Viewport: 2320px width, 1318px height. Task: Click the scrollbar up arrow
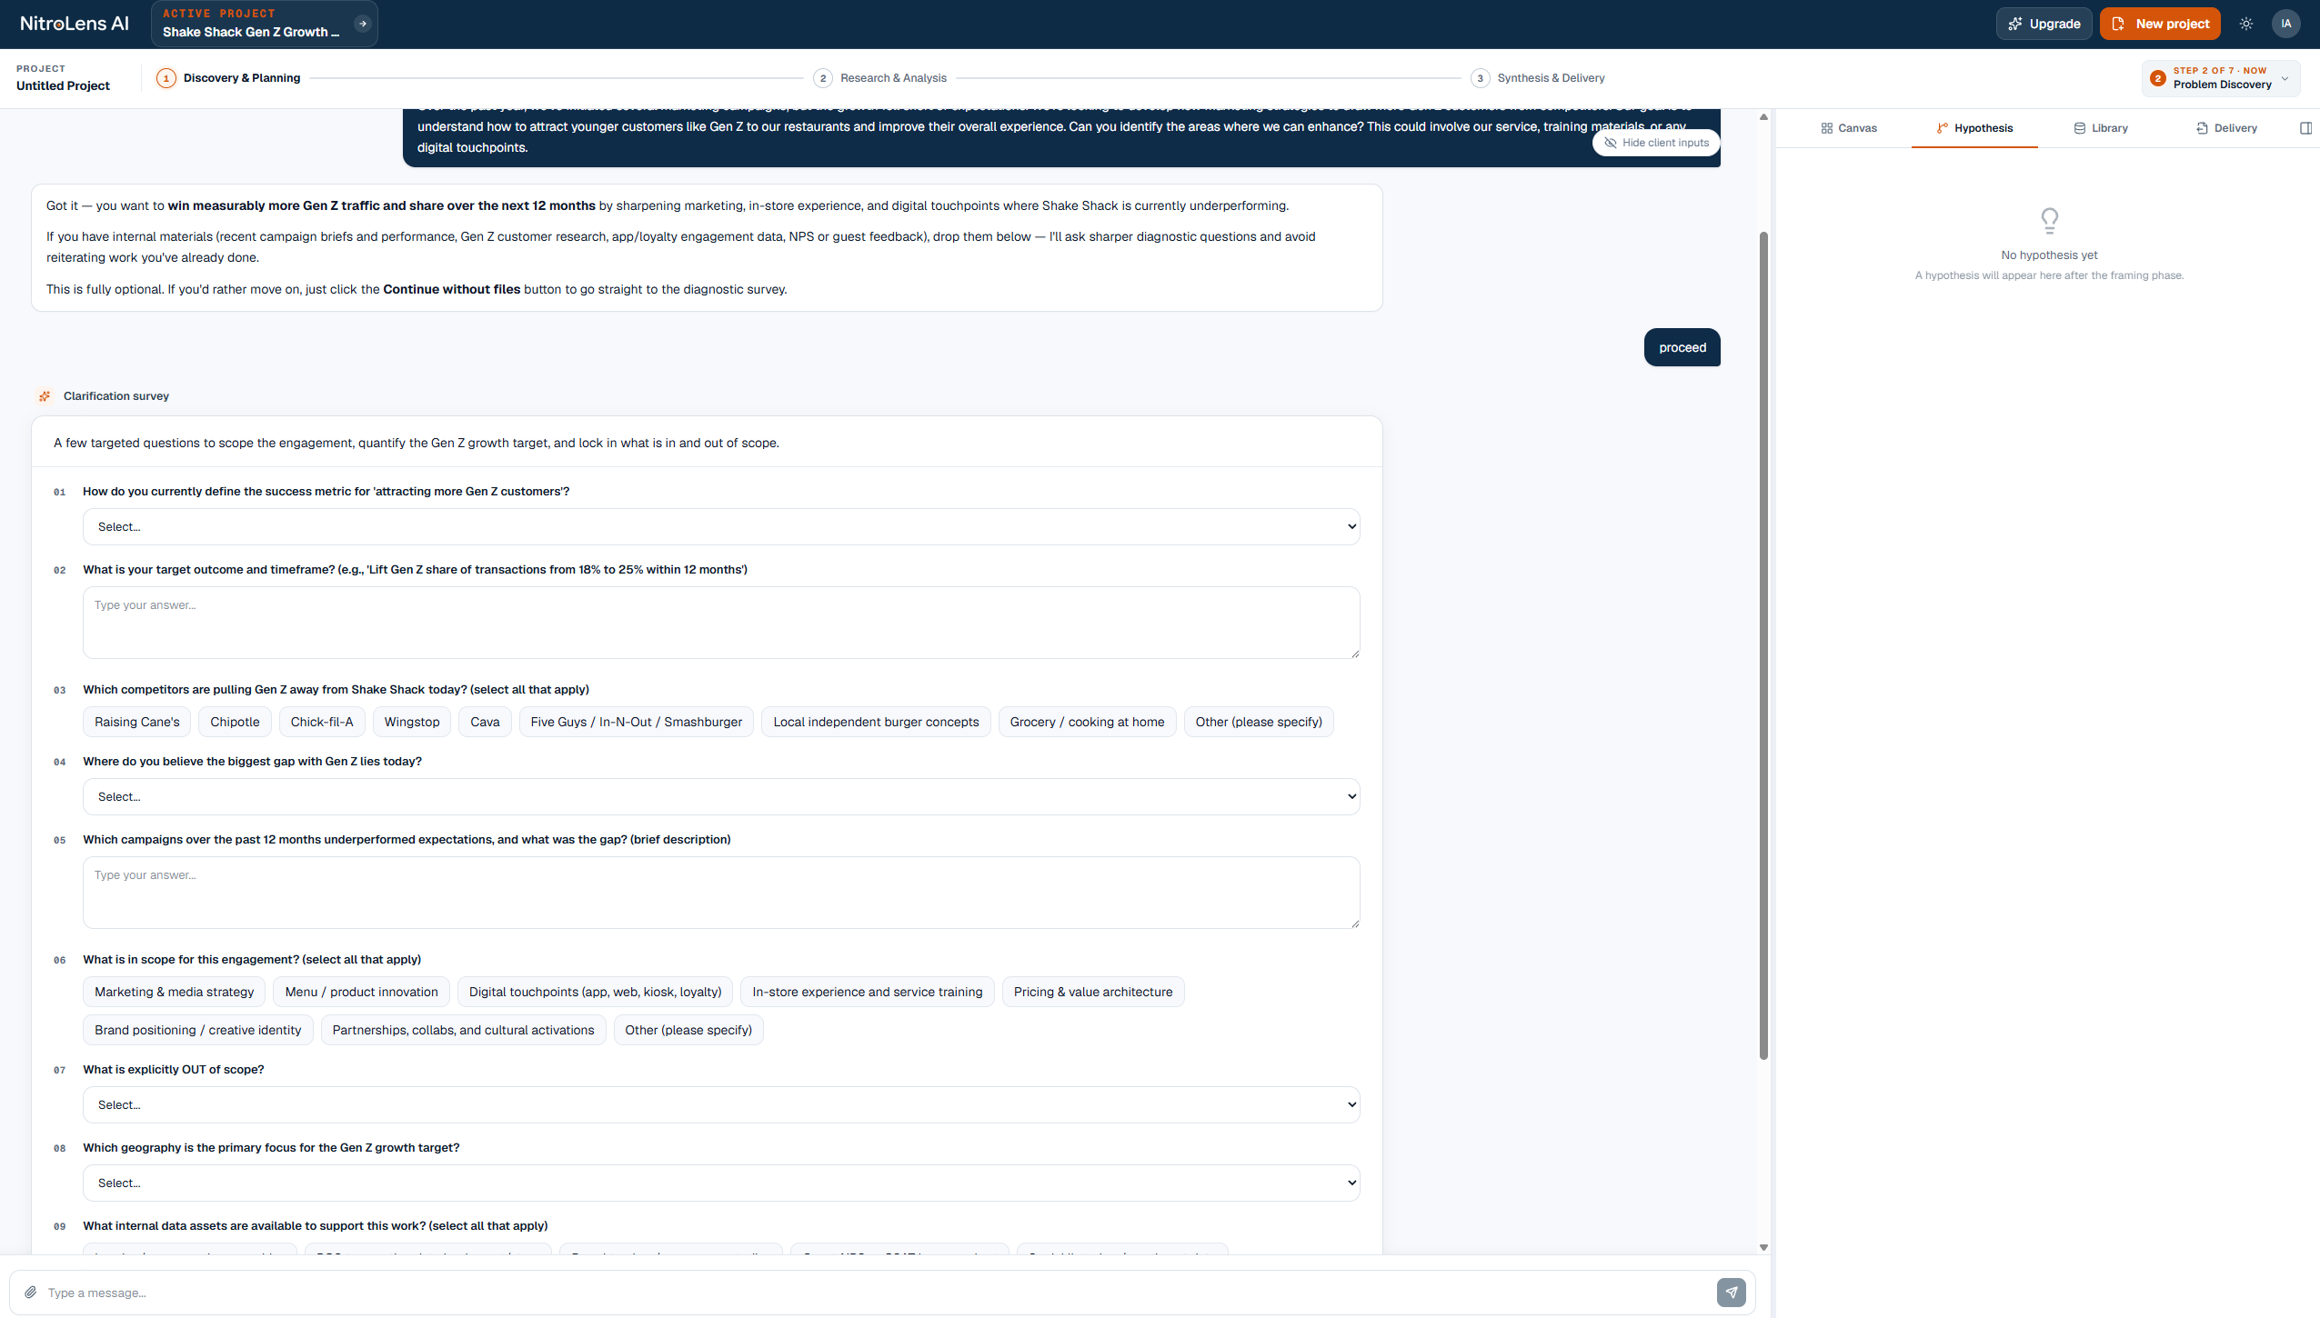[1763, 116]
